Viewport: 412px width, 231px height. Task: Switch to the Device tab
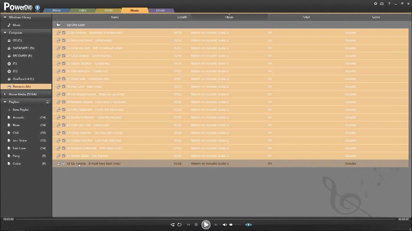point(161,10)
